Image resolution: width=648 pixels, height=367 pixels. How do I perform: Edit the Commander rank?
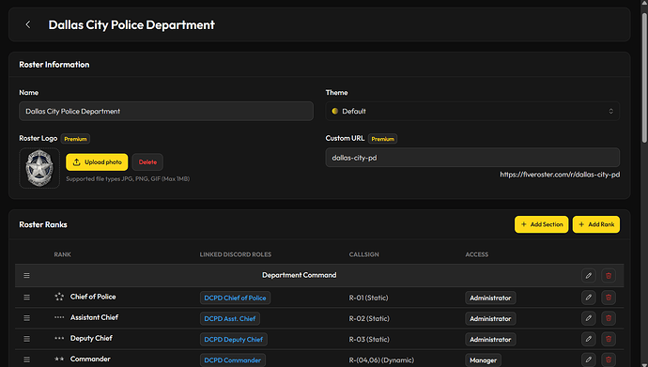tap(589, 359)
